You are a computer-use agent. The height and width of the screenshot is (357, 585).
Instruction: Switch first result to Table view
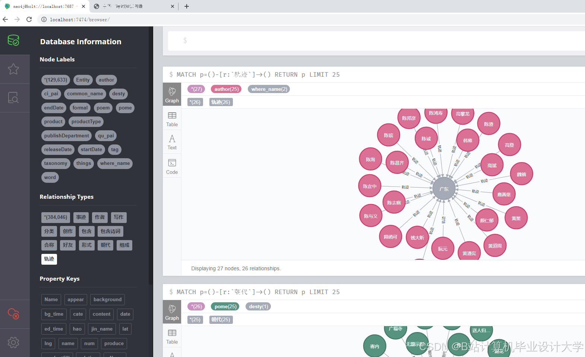(x=172, y=119)
